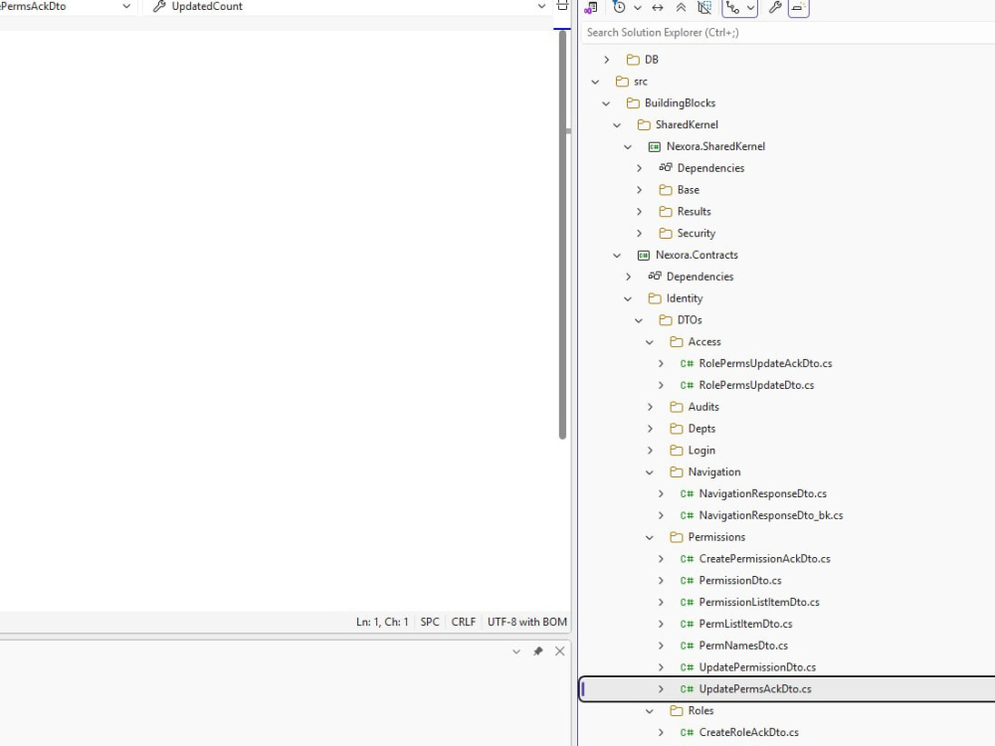This screenshot has width=995, height=746.
Task: Click the DB folder icon
Action: click(x=633, y=60)
